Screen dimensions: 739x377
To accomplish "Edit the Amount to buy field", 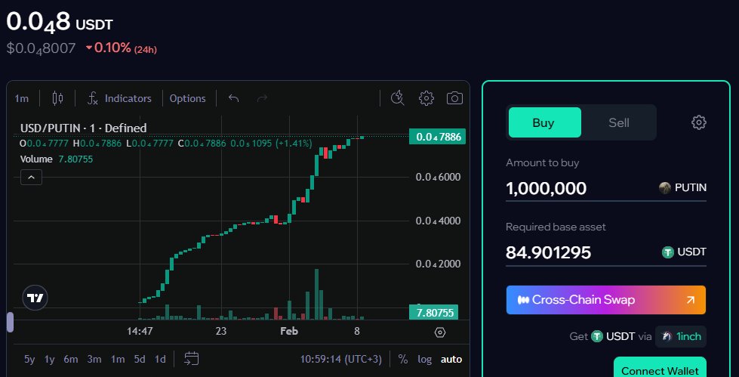I will [606, 188].
